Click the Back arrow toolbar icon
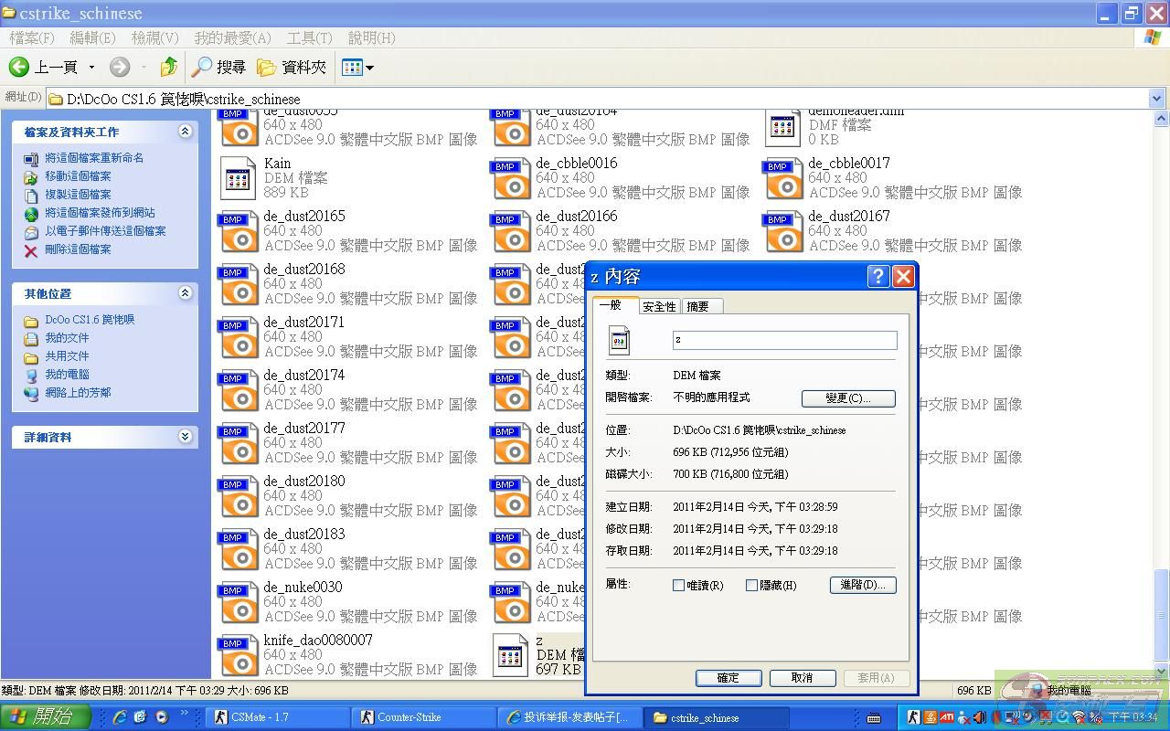This screenshot has height=731, width=1170. pos(19,67)
